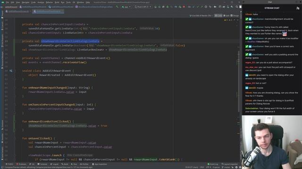Open the Refactor menu
302x169 pixels.
pos(49,2)
